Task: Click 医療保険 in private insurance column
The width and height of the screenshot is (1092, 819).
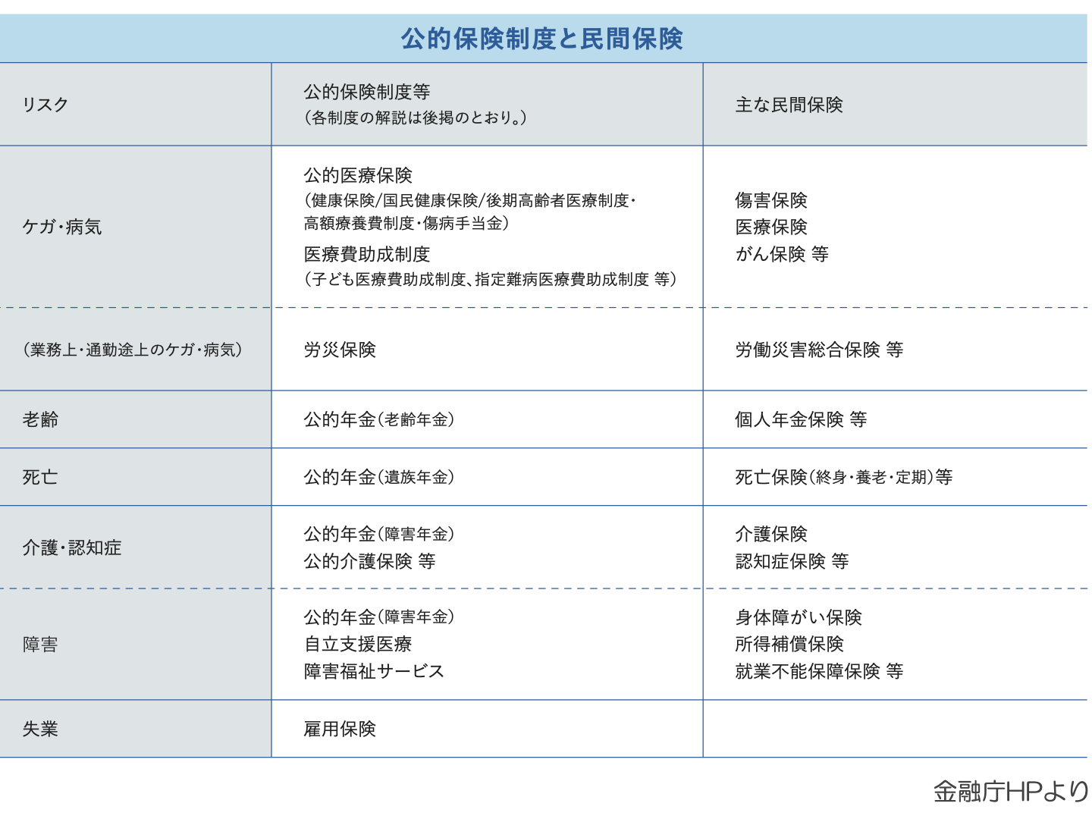Action: 771,227
